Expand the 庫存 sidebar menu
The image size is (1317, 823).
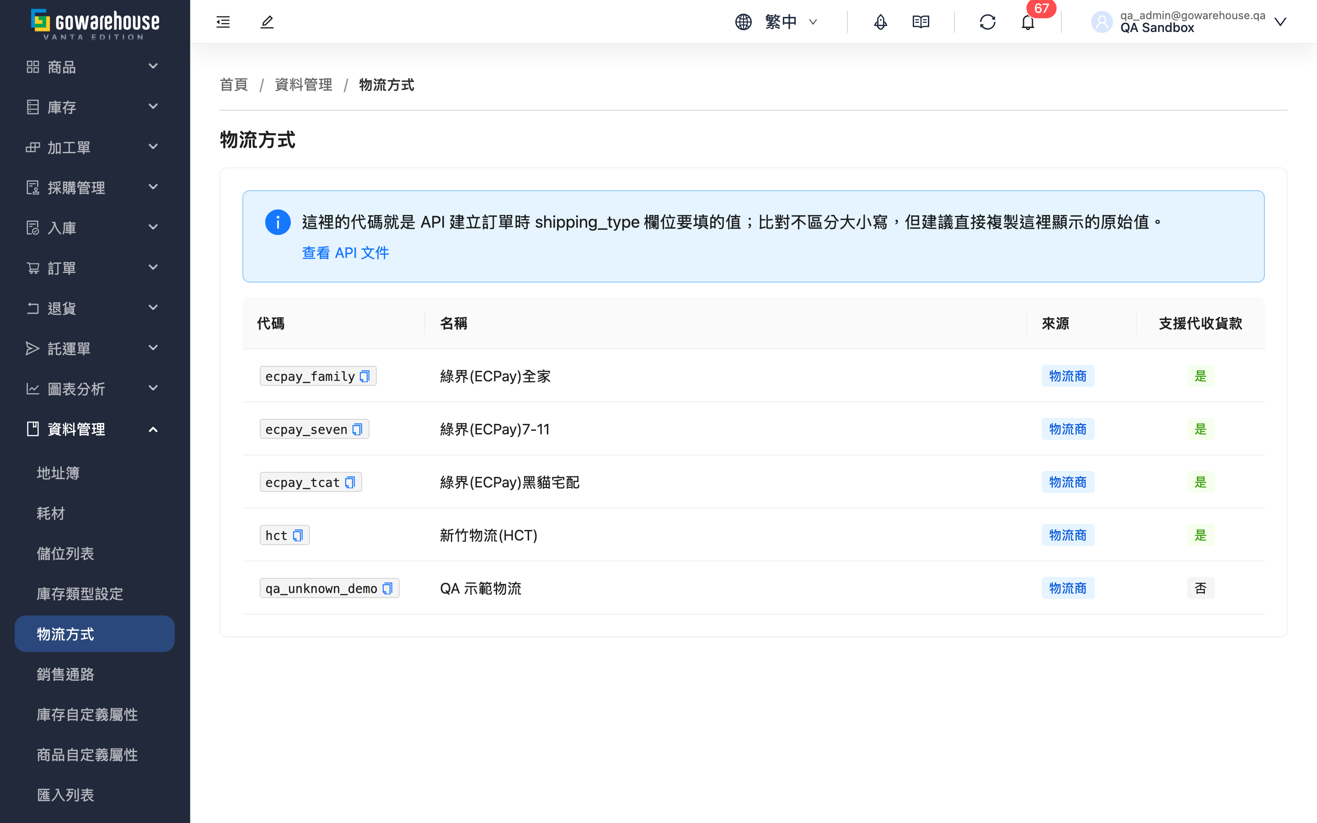(x=95, y=107)
